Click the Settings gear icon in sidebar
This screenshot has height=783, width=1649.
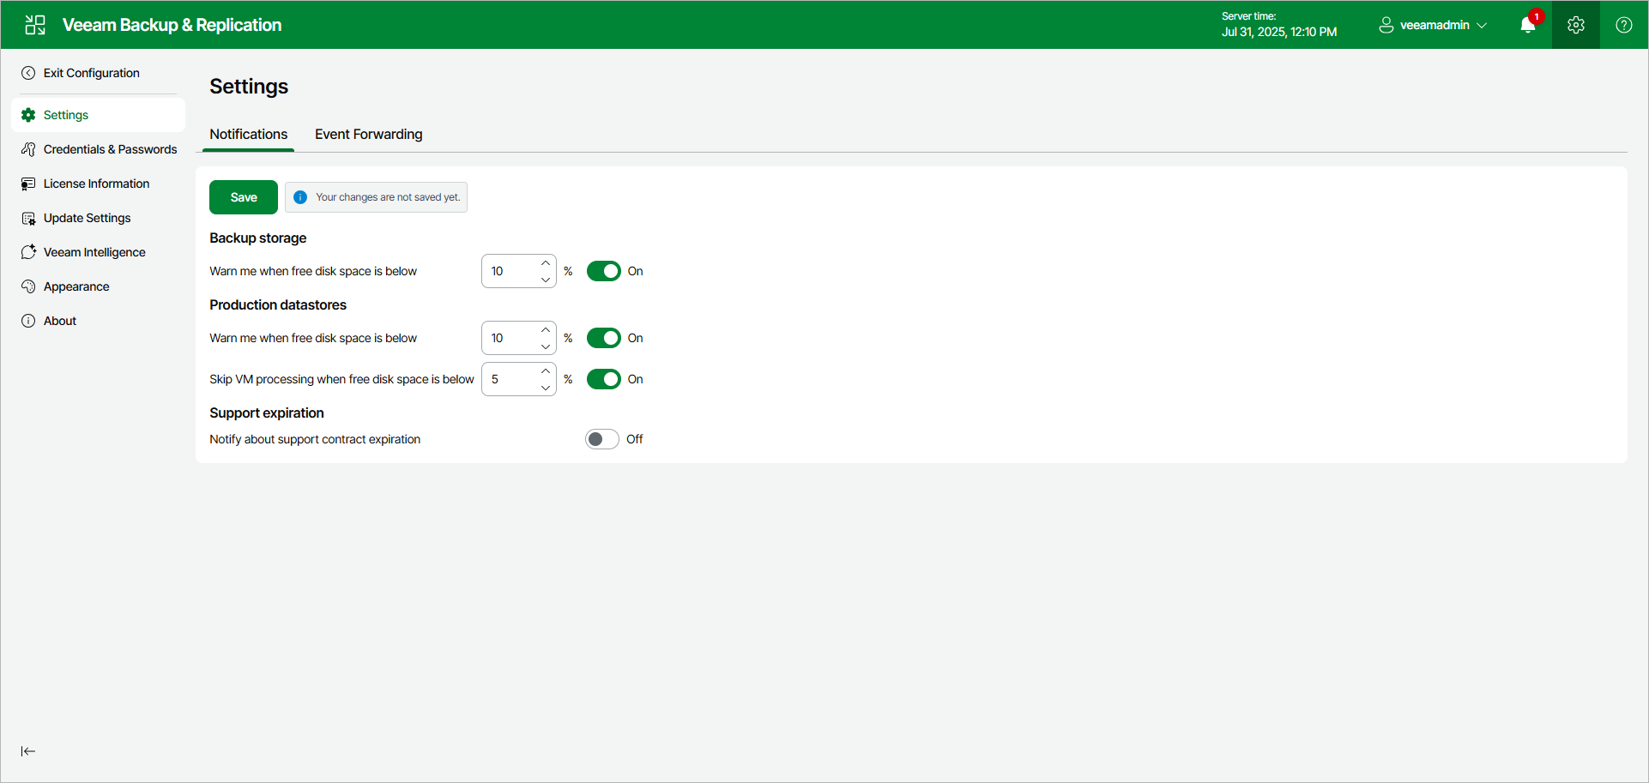(x=28, y=115)
